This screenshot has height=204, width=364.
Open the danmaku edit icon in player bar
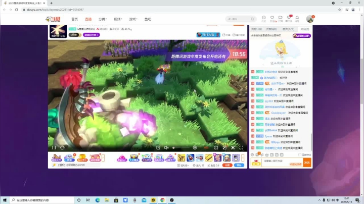(x=158, y=147)
